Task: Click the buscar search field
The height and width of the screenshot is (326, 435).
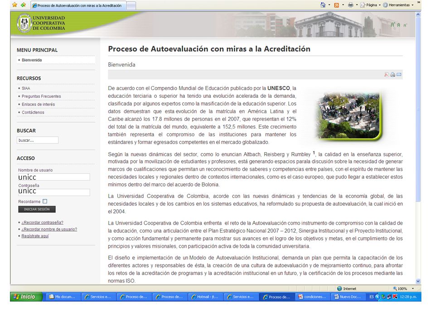Action: click(x=38, y=140)
